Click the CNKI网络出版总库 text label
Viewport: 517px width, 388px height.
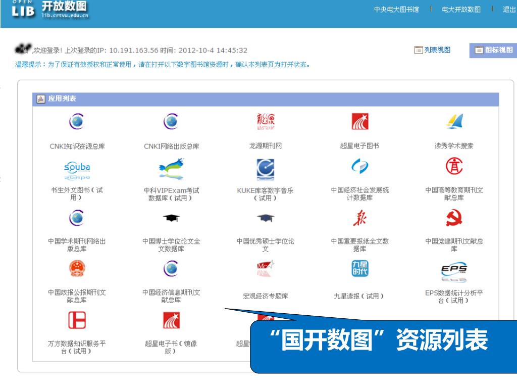tap(172, 146)
